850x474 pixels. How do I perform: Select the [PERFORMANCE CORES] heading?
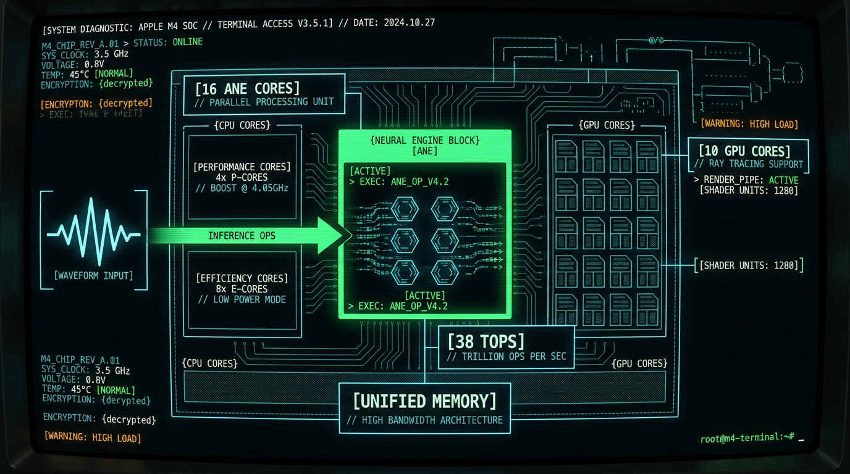(x=242, y=167)
